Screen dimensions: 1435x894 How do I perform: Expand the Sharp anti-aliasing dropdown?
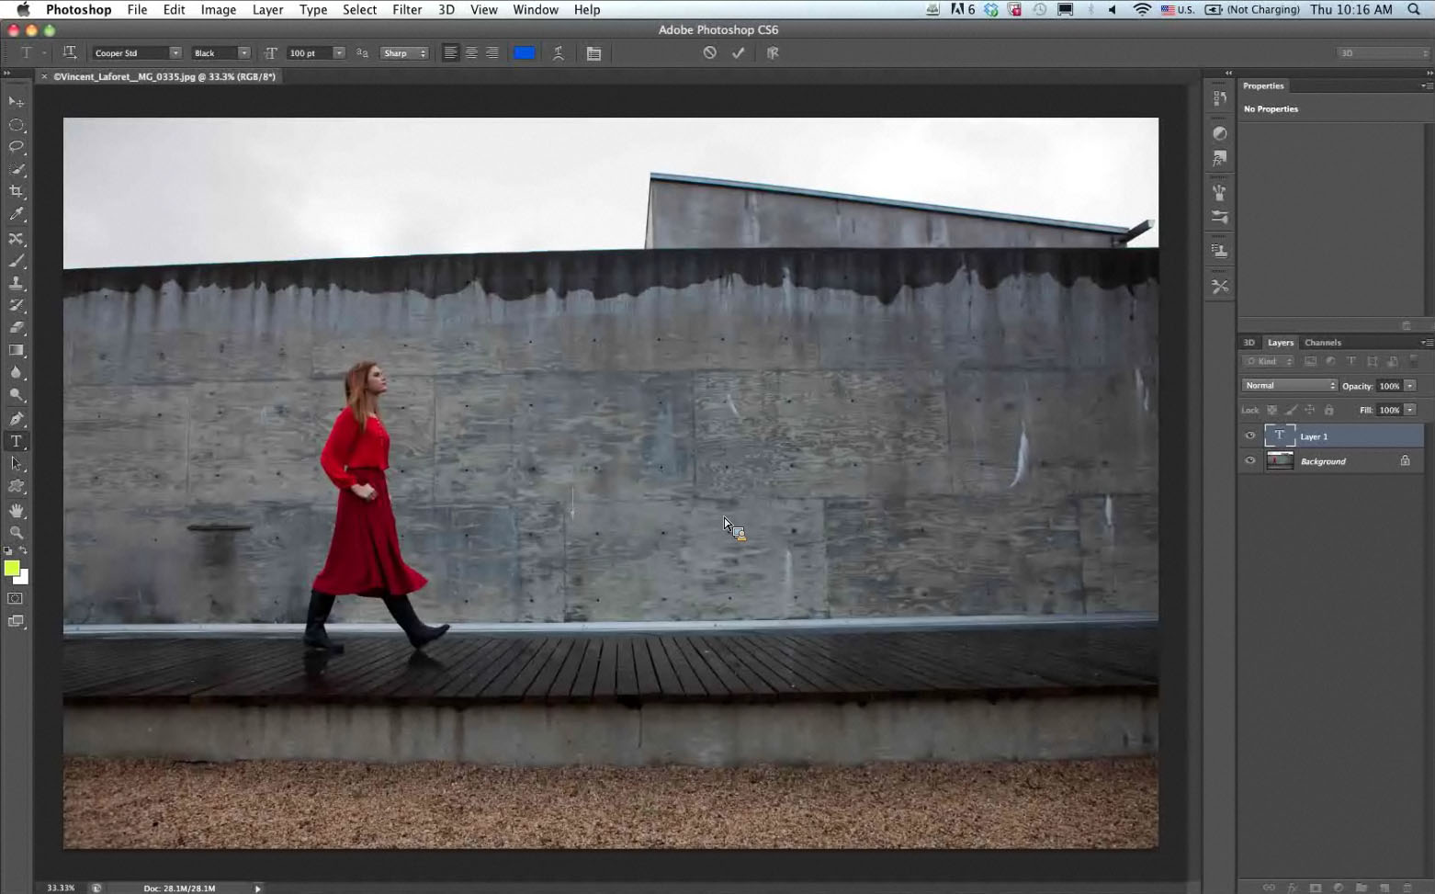pyautogui.click(x=404, y=53)
